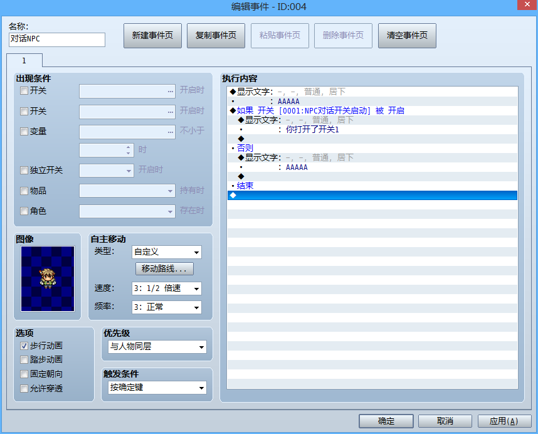Open the 频率 dropdown showing 正常
The width and height of the screenshot is (538, 434).
point(167,307)
